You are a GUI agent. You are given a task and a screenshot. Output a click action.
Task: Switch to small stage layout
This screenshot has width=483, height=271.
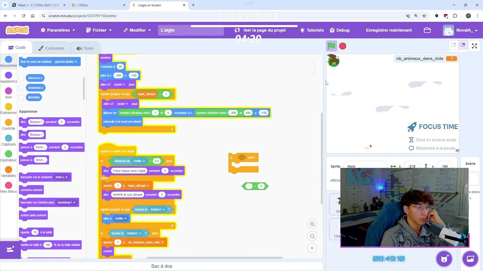(x=454, y=45)
